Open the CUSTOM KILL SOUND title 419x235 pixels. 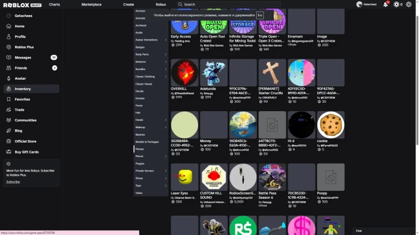pyautogui.click(x=211, y=195)
